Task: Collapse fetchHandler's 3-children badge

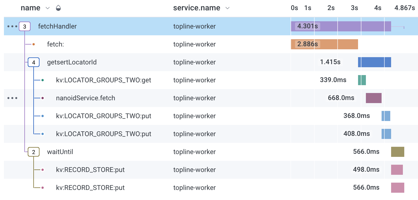Action: tap(25, 27)
